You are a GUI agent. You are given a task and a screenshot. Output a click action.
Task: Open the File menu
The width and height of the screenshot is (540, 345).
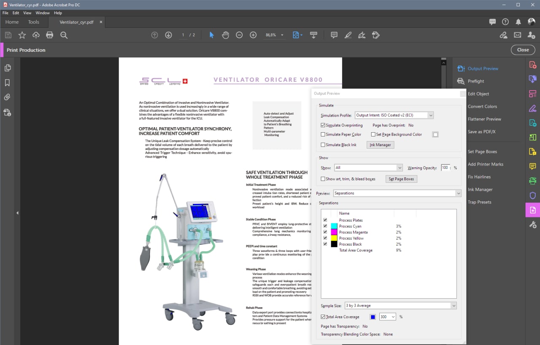(5, 13)
